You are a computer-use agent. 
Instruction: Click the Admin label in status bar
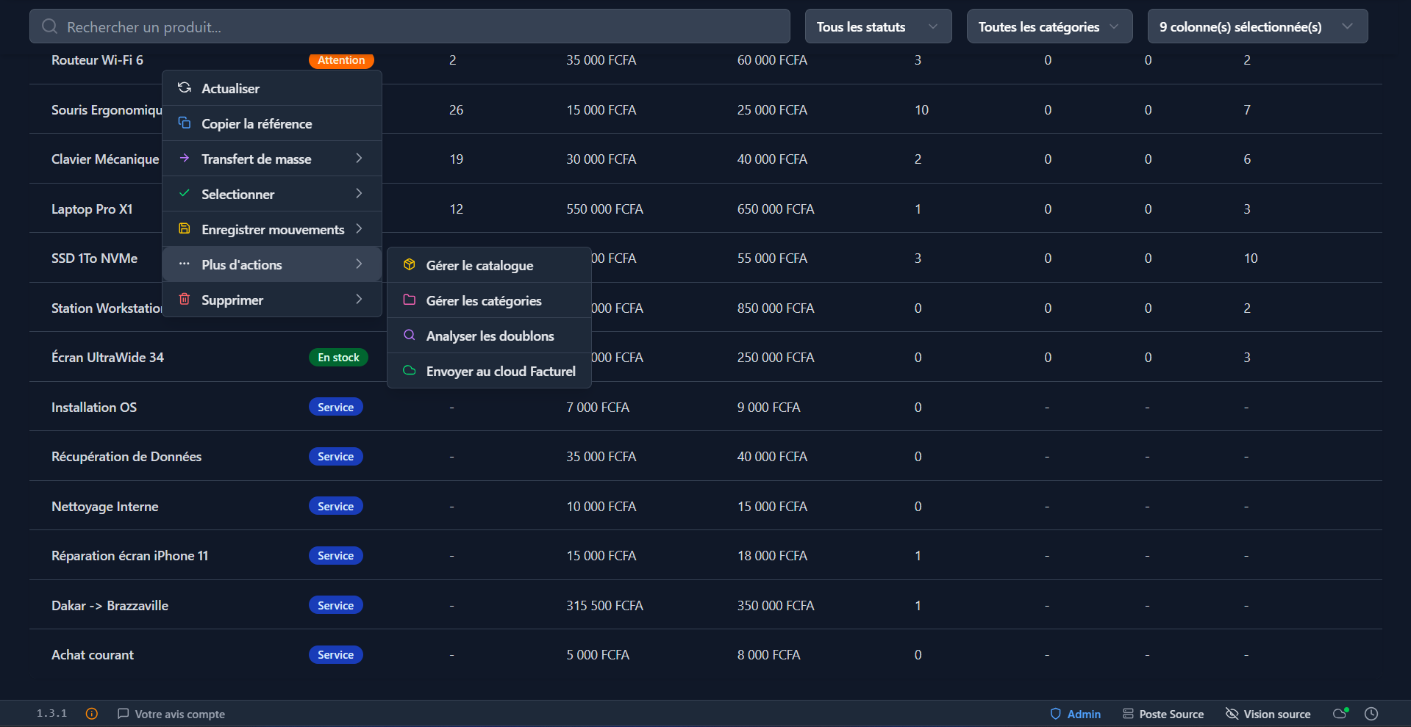(1084, 714)
